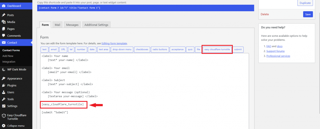The width and height of the screenshot is (320, 129).
Task: Open the docs help link
Action: click(x=280, y=46)
